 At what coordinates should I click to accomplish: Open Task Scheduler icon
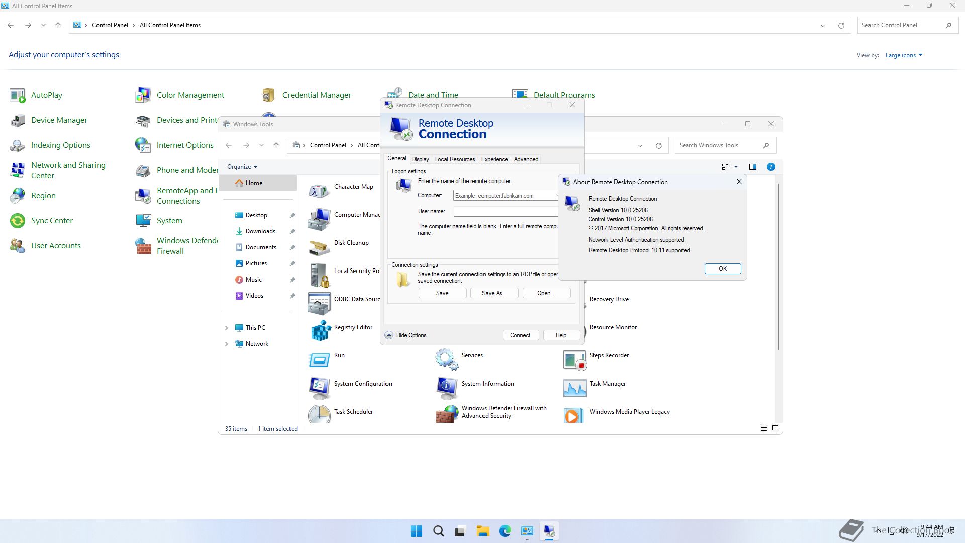320,414
